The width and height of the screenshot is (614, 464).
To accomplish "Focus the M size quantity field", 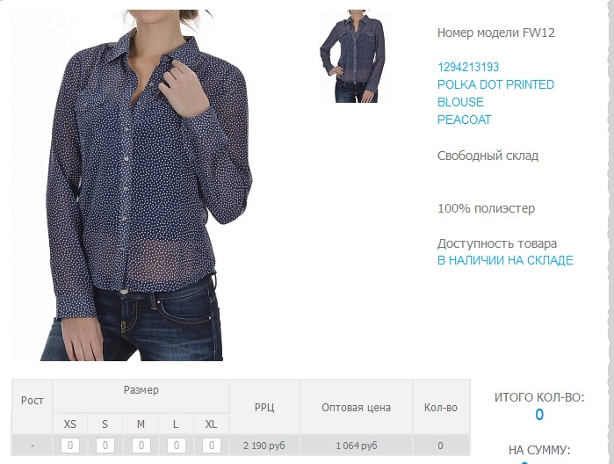I will (x=141, y=446).
